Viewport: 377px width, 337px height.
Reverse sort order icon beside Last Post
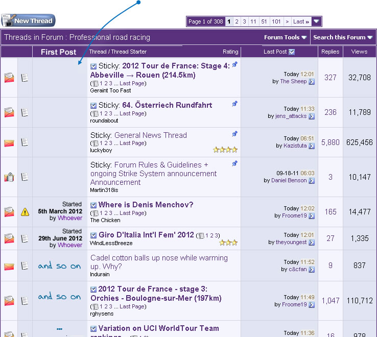click(x=292, y=52)
